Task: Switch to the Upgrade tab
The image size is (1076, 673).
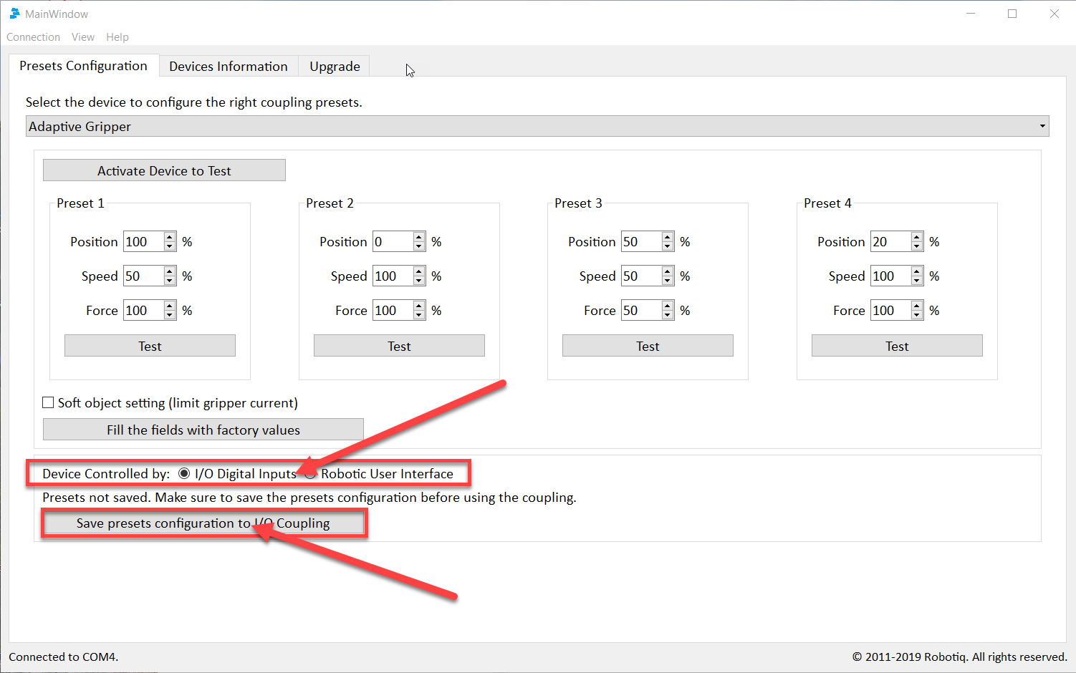Action: tap(334, 66)
